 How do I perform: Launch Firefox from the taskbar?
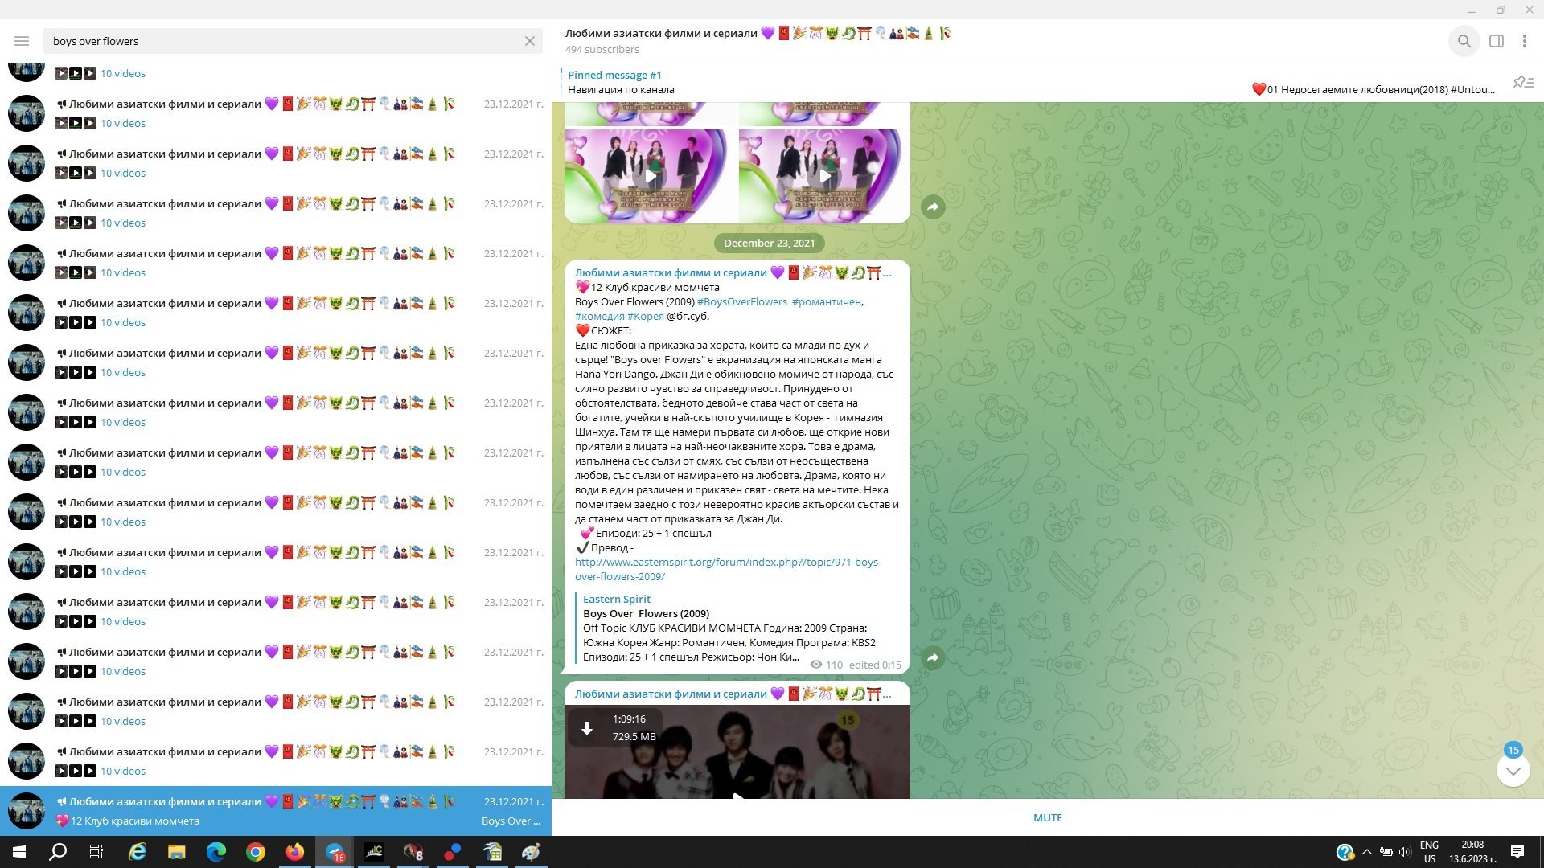coord(294,852)
